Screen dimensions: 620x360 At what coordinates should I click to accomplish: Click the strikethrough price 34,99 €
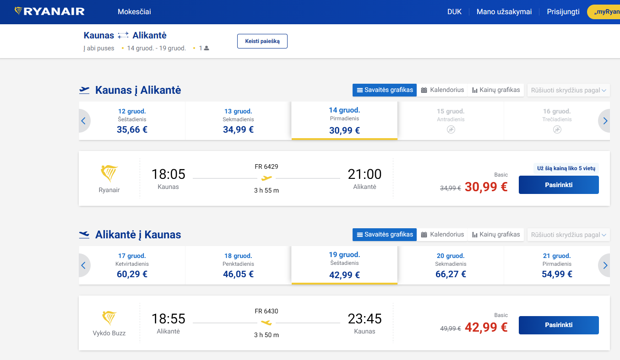coord(450,188)
